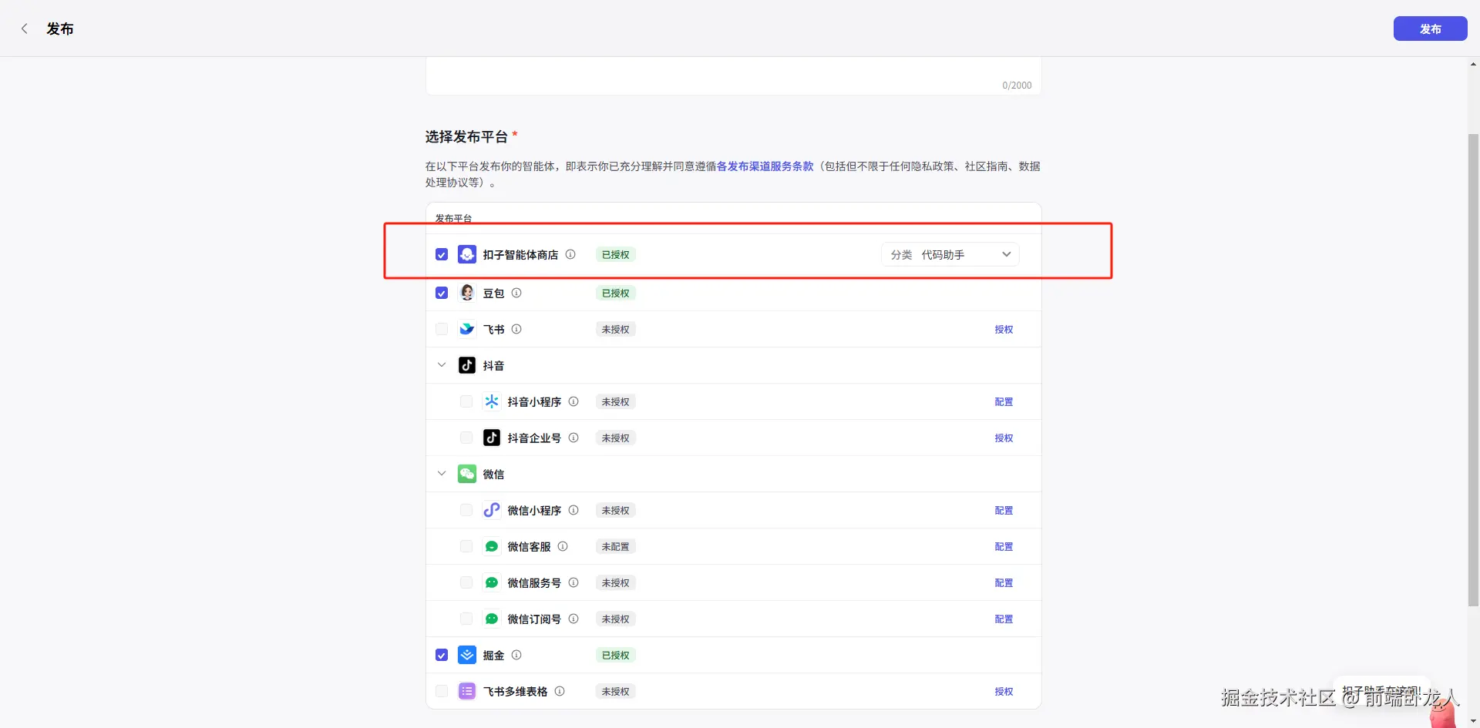Image resolution: width=1480 pixels, height=728 pixels.
Task: Open info icon beside 掘金
Action: click(516, 655)
